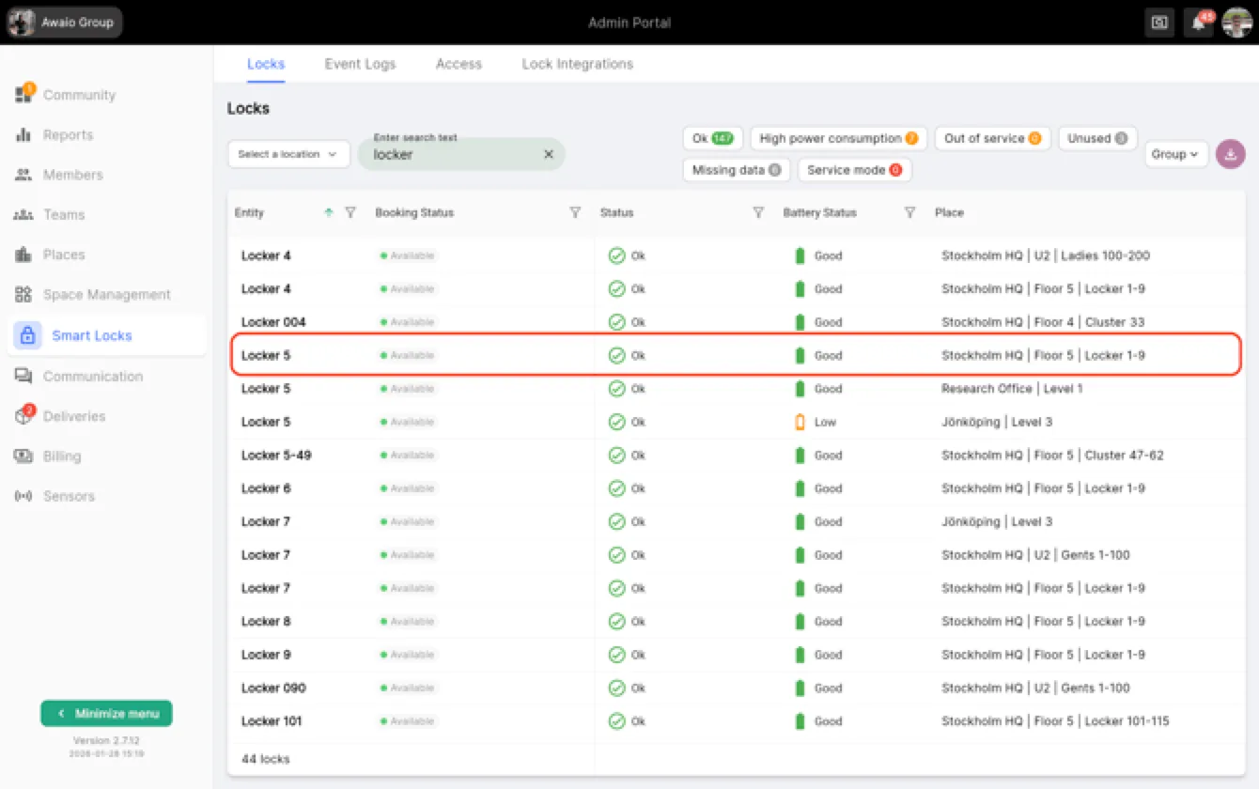Select Stockholm HQ | Floor 5 | Cluster 47-62
1259x789 pixels.
[1052, 456]
